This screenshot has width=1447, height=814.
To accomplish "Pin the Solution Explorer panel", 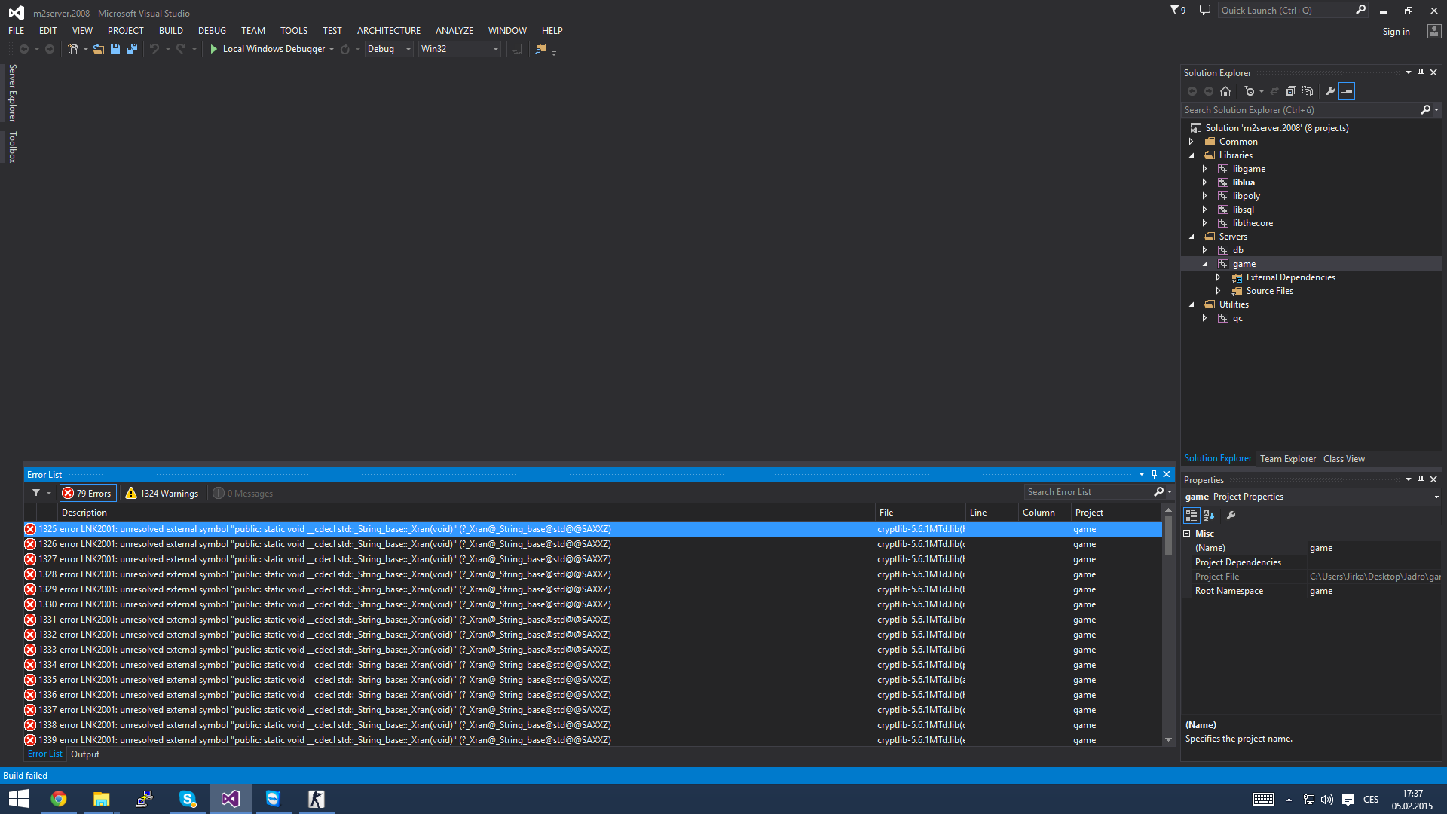I will point(1421,73).
